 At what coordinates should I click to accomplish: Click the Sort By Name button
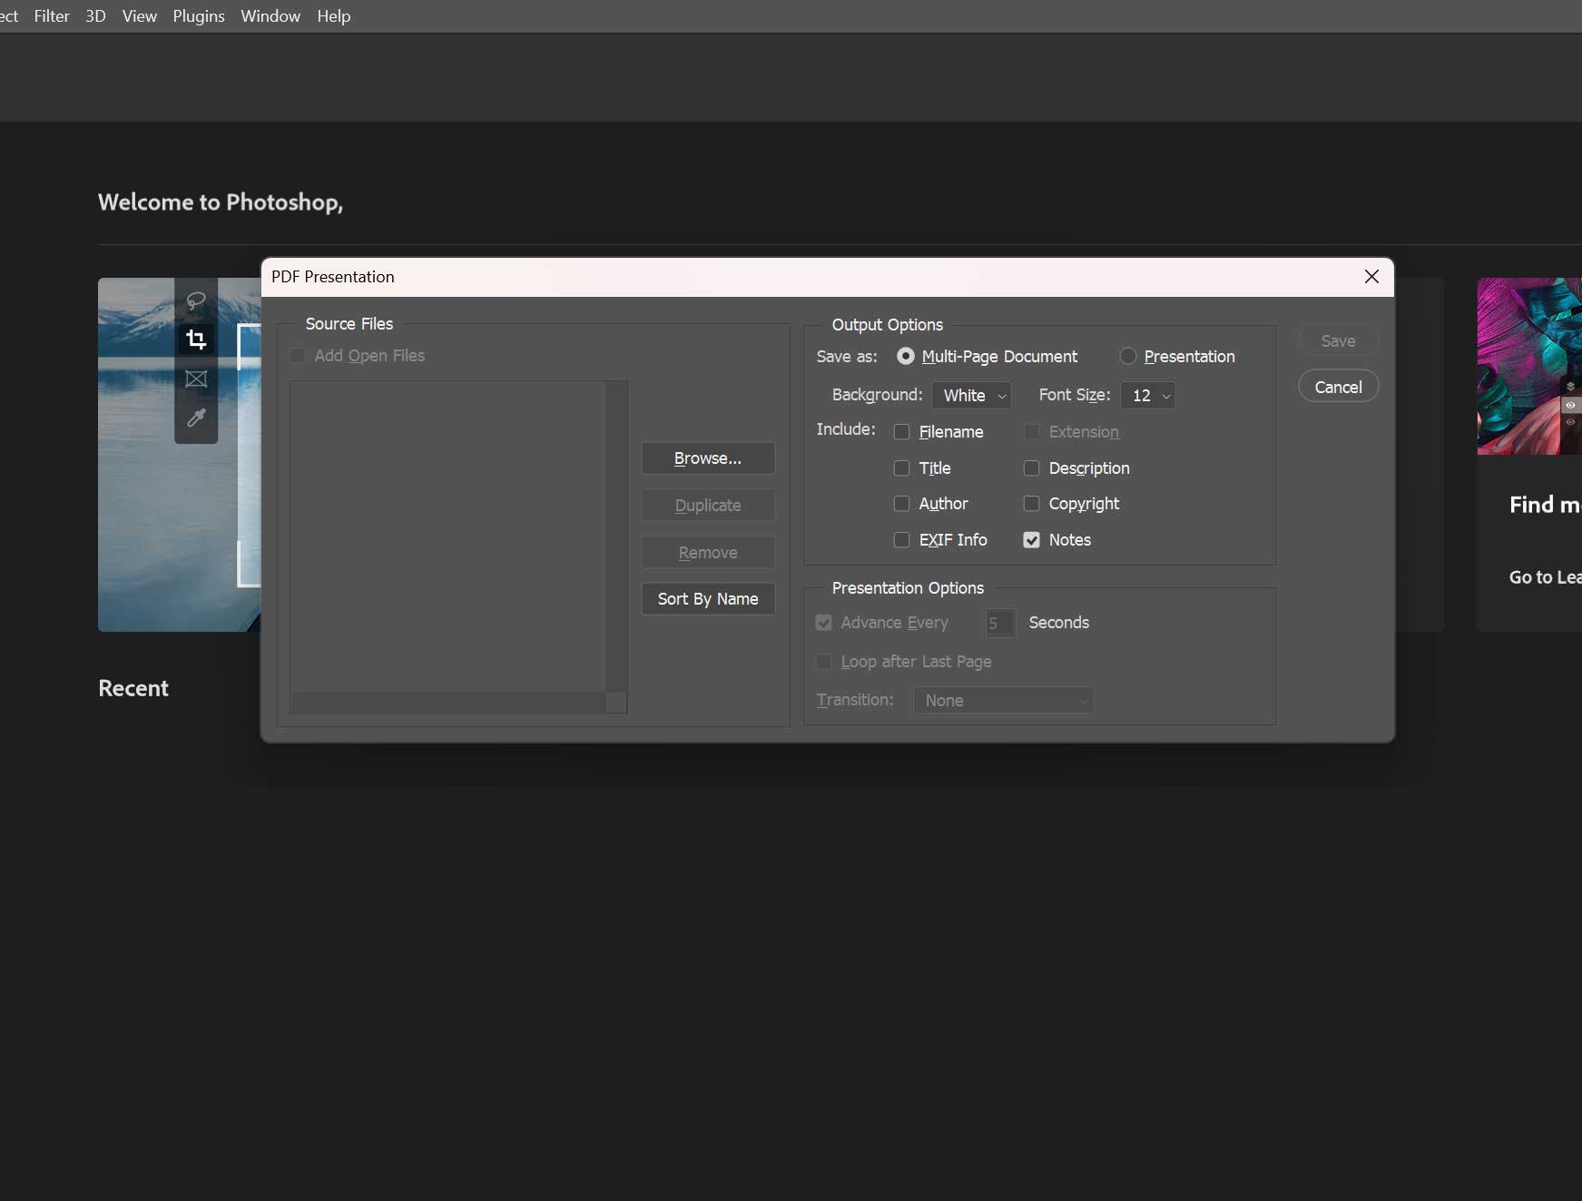pyautogui.click(x=708, y=599)
